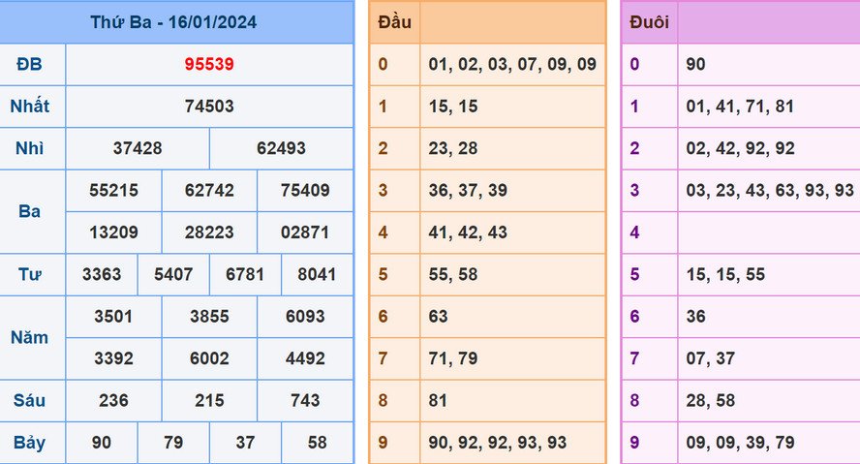
Task: Select the red special prize number 95539
Action: pos(209,65)
